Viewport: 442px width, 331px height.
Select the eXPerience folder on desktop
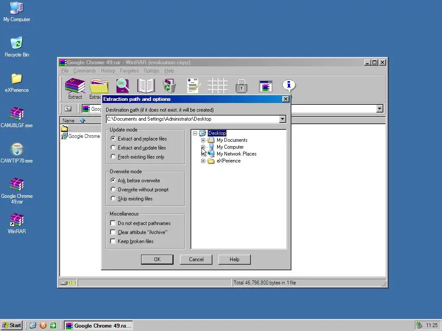click(17, 79)
